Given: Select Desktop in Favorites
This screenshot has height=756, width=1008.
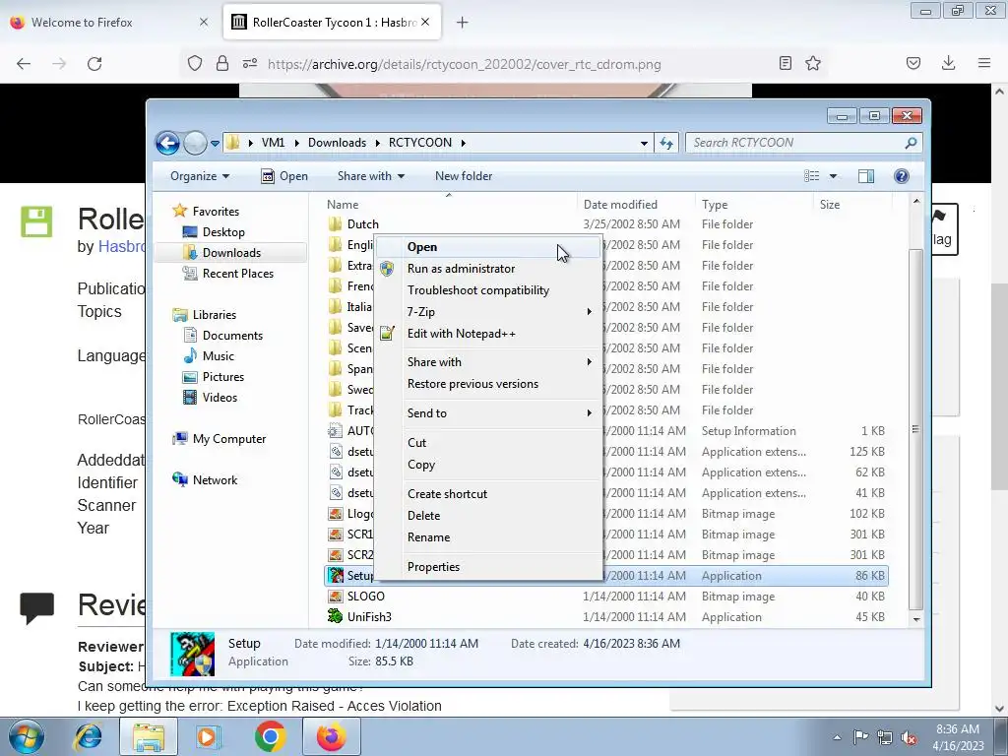Looking at the screenshot, I should 223,232.
